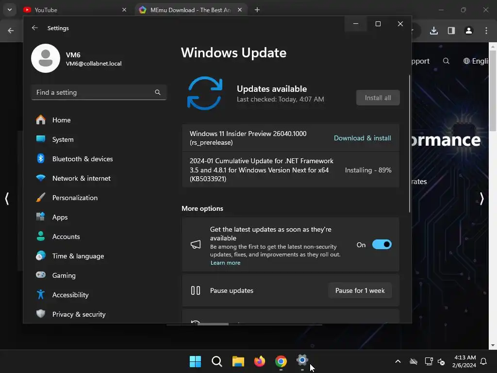Click the search icon on MEmu webpage

[x=446, y=61]
